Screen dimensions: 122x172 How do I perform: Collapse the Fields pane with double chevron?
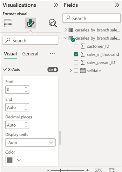(117, 5)
